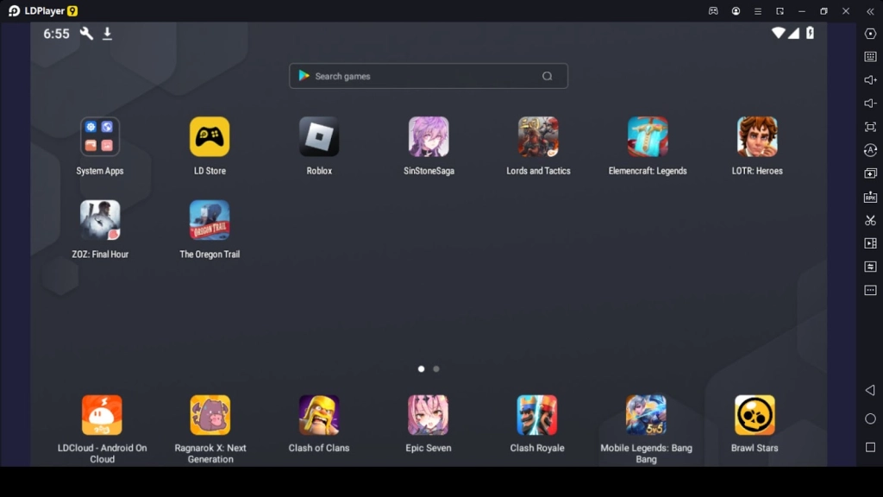The width and height of the screenshot is (883, 497).
Task: Click the scissors screenshot icon
Action: click(x=870, y=220)
